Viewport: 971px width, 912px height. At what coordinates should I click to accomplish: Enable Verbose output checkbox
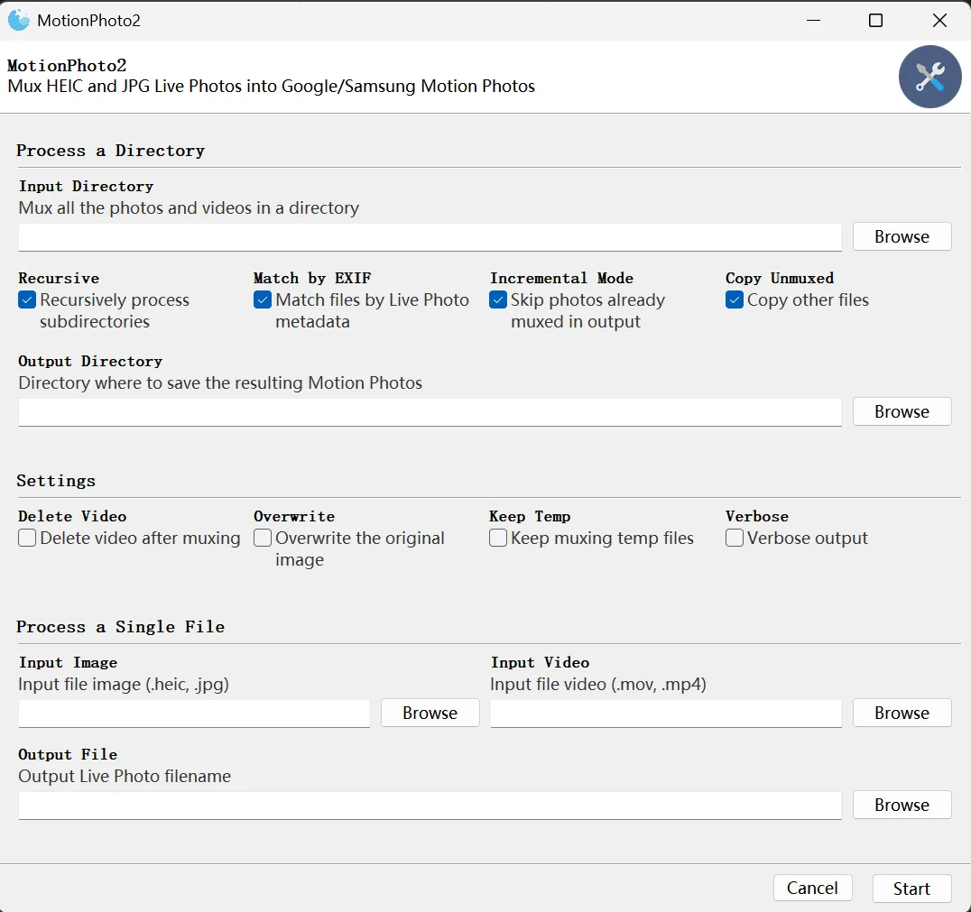pyautogui.click(x=735, y=539)
